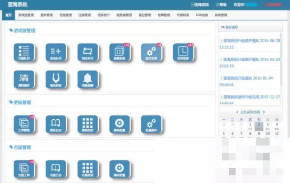Open the 域名列表 domain list tile

[x=56, y=80]
